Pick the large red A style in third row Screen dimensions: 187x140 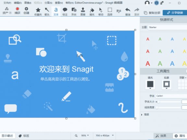point(148,64)
